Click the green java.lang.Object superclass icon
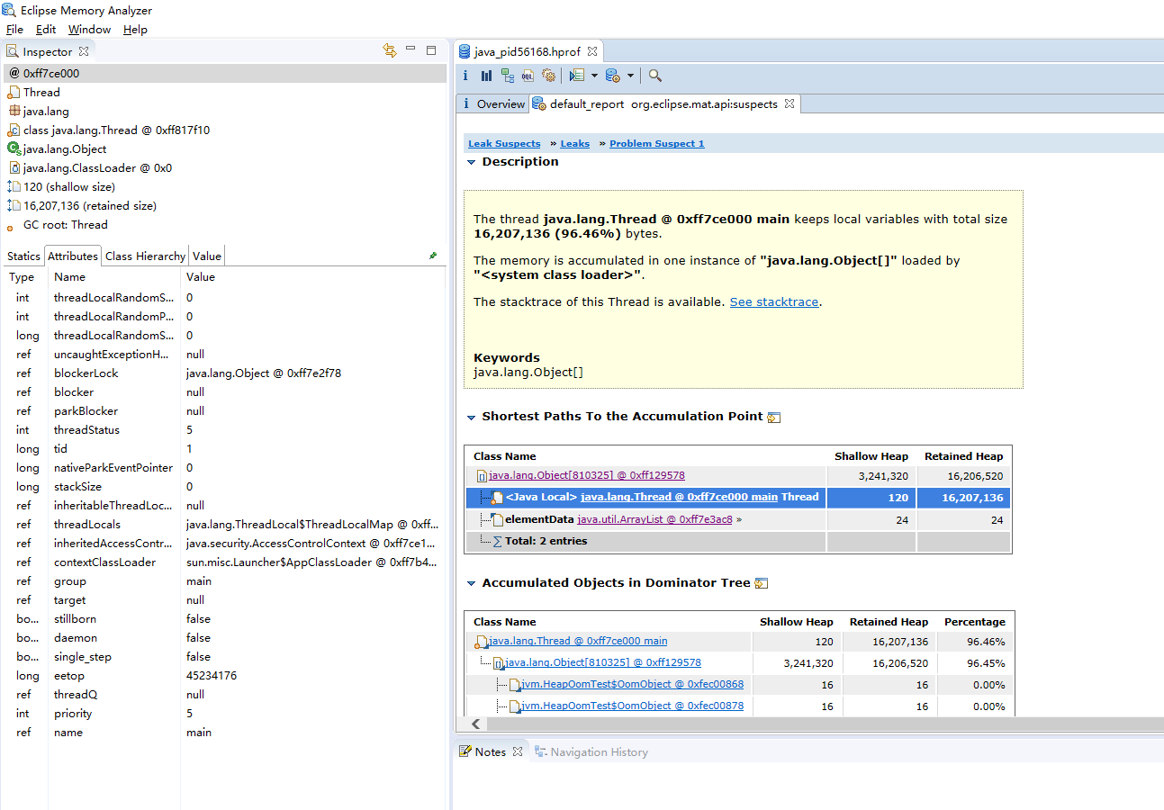 pyautogui.click(x=14, y=148)
